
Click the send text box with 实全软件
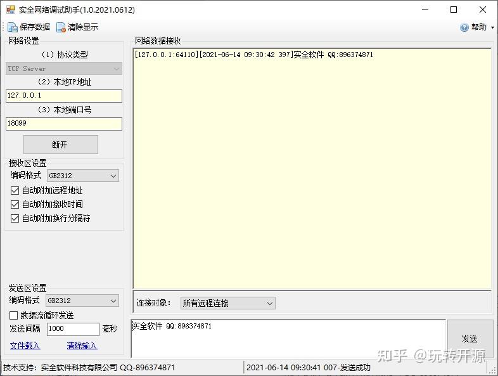pyautogui.click(x=288, y=339)
